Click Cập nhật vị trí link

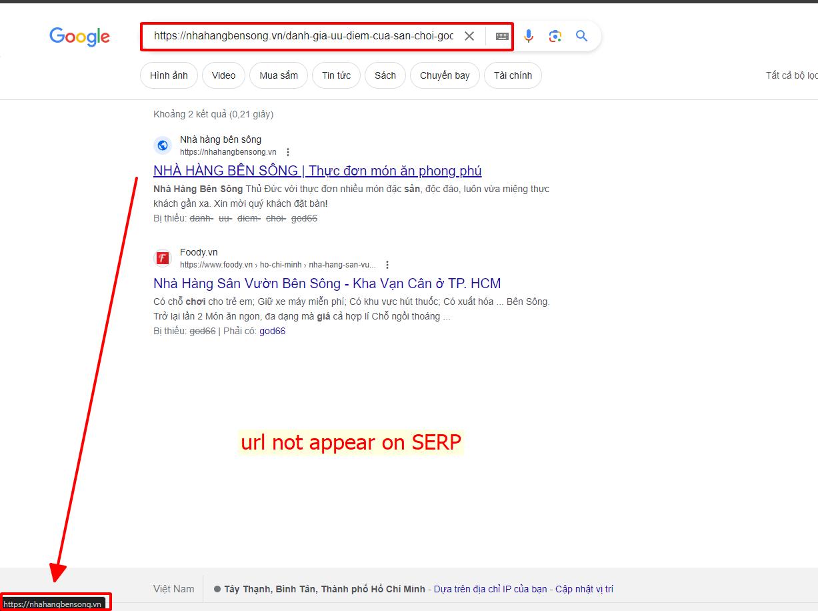coord(584,589)
